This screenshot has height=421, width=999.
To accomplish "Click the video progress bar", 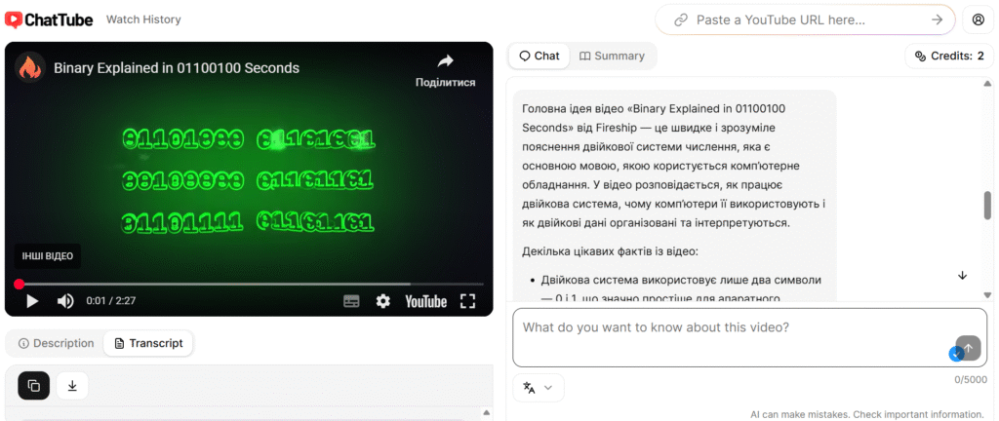I will tap(249, 284).
